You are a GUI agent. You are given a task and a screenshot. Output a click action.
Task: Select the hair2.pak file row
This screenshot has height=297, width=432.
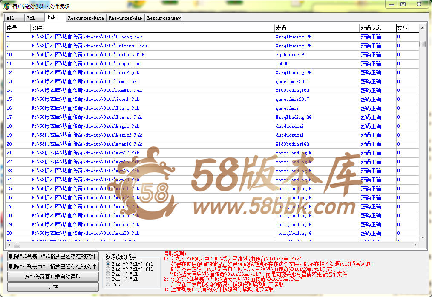click(212, 72)
